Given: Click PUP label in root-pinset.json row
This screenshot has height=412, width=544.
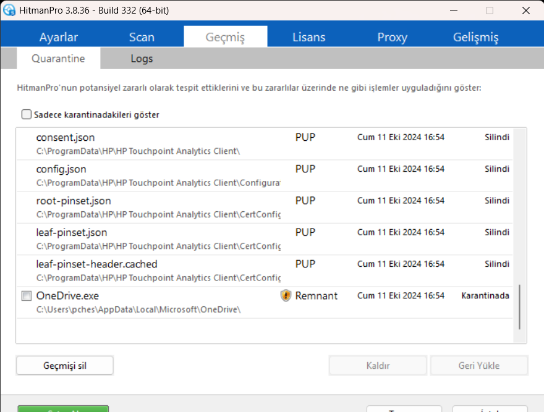Looking at the screenshot, I should pos(305,201).
